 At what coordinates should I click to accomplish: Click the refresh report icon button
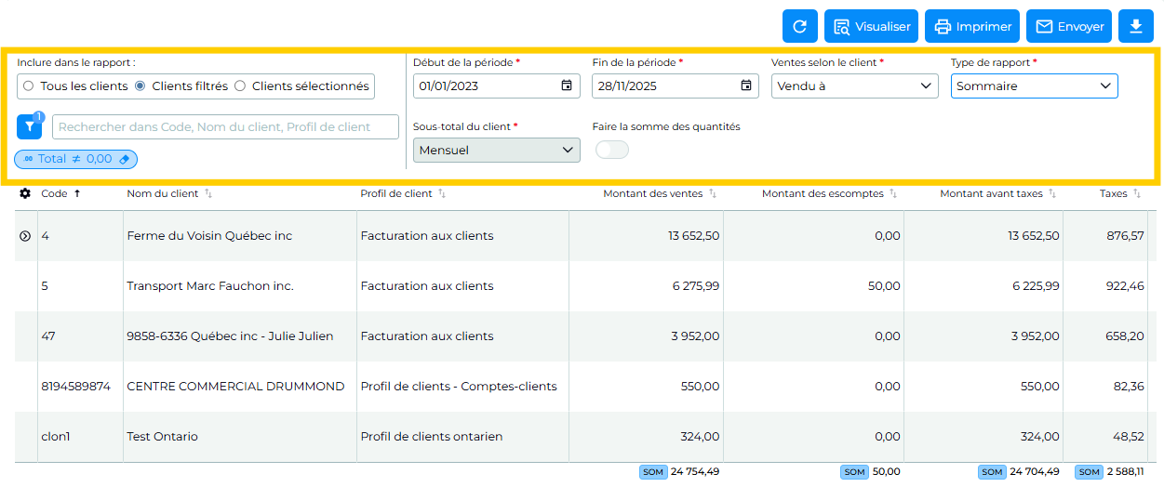pos(799,26)
